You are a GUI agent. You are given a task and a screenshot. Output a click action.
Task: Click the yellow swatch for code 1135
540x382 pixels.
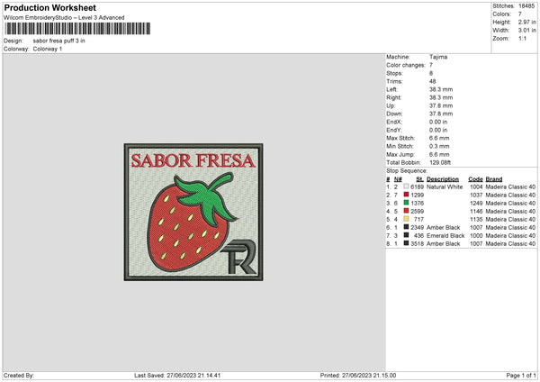tap(406, 219)
